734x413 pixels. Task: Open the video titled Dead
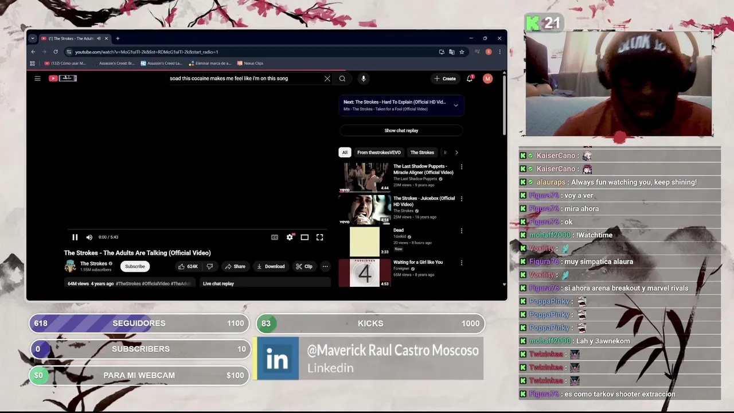click(399, 230)
